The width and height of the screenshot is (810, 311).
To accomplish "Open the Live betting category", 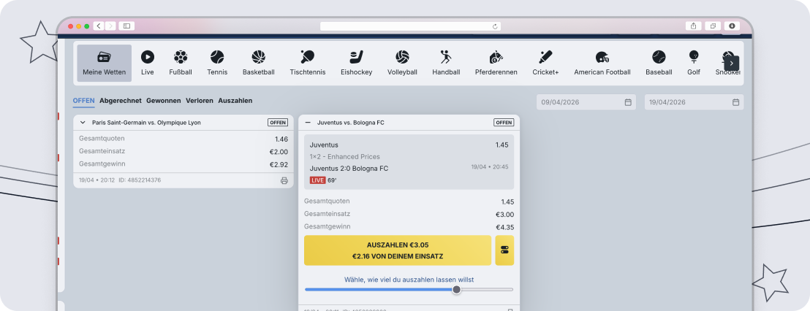I will point(147,63).
